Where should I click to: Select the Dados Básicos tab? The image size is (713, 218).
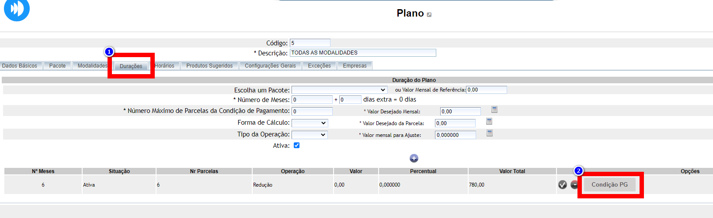click(20, 66)
